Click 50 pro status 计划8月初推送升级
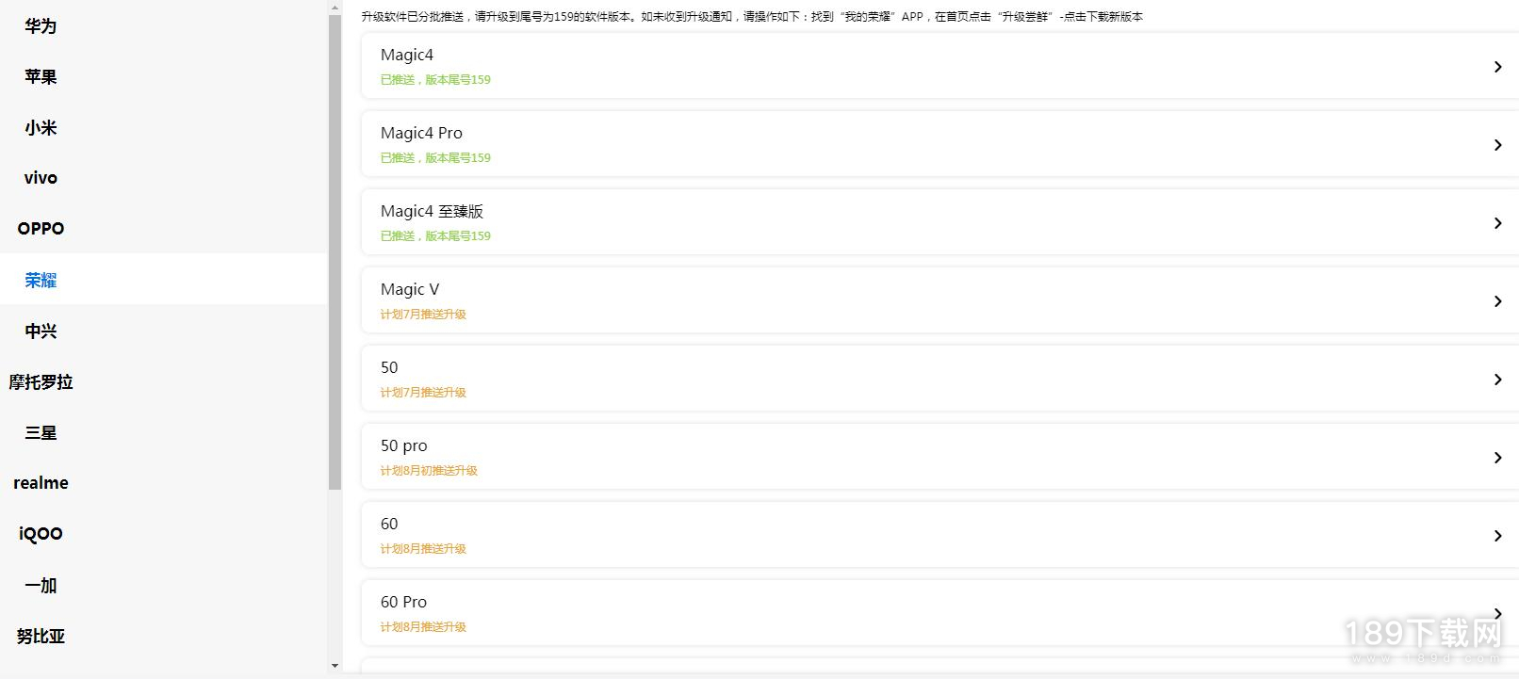This screenshot has height=679, width=1519. coord(429,471)
